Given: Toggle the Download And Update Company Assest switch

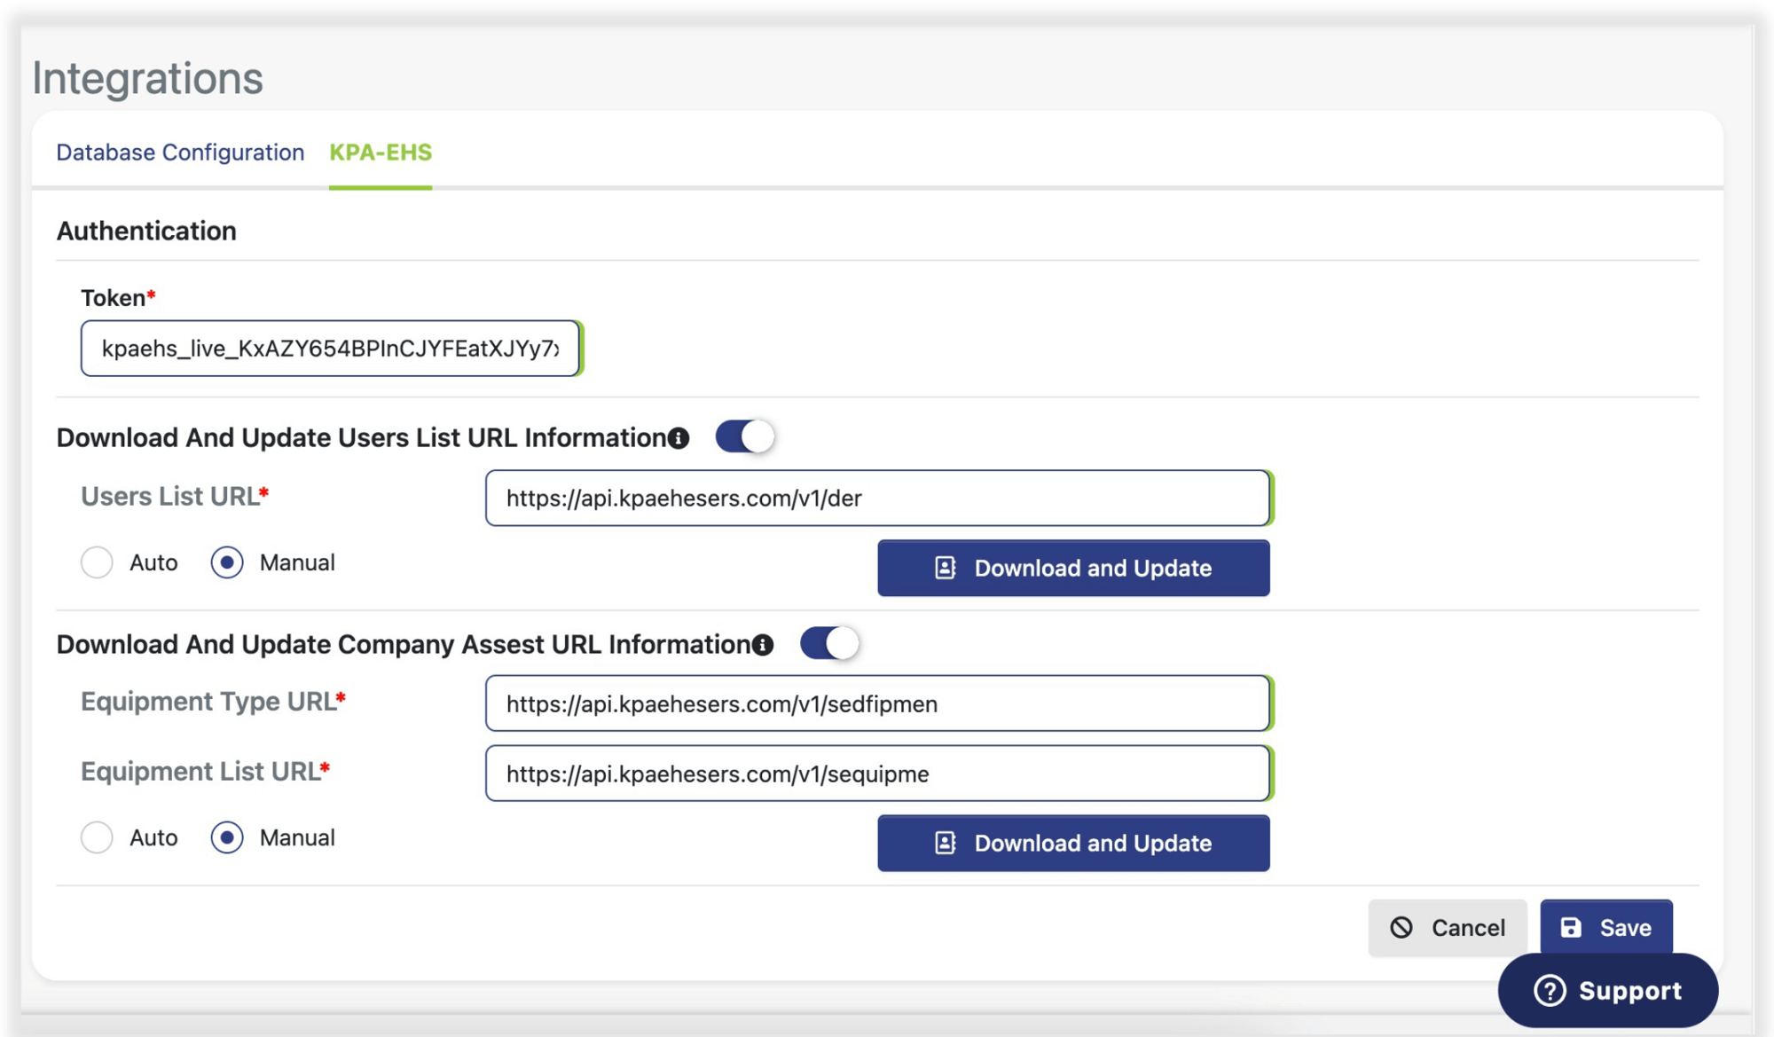Looking at the screenshot, I should point(829,643).
